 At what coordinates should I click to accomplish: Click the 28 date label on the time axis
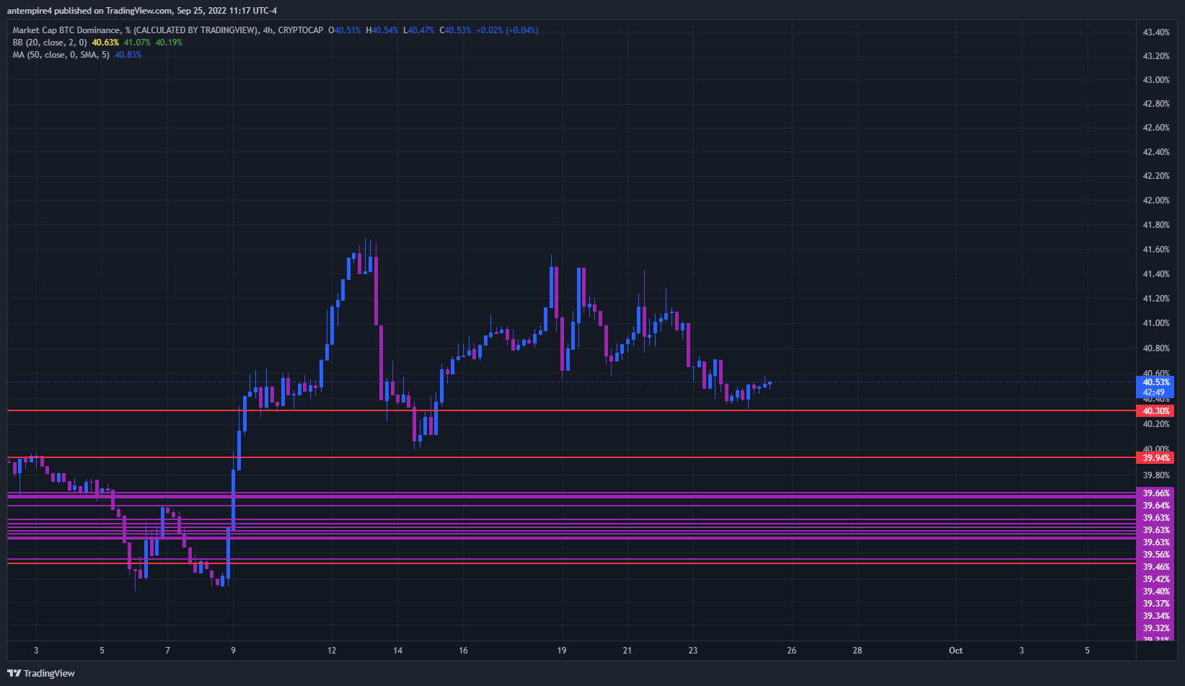(x=858, y=651)
